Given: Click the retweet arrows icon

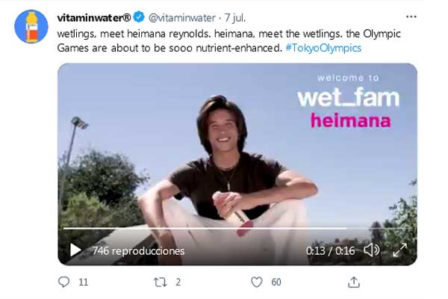Looking at the screenshot, I should tap(159, 282).
